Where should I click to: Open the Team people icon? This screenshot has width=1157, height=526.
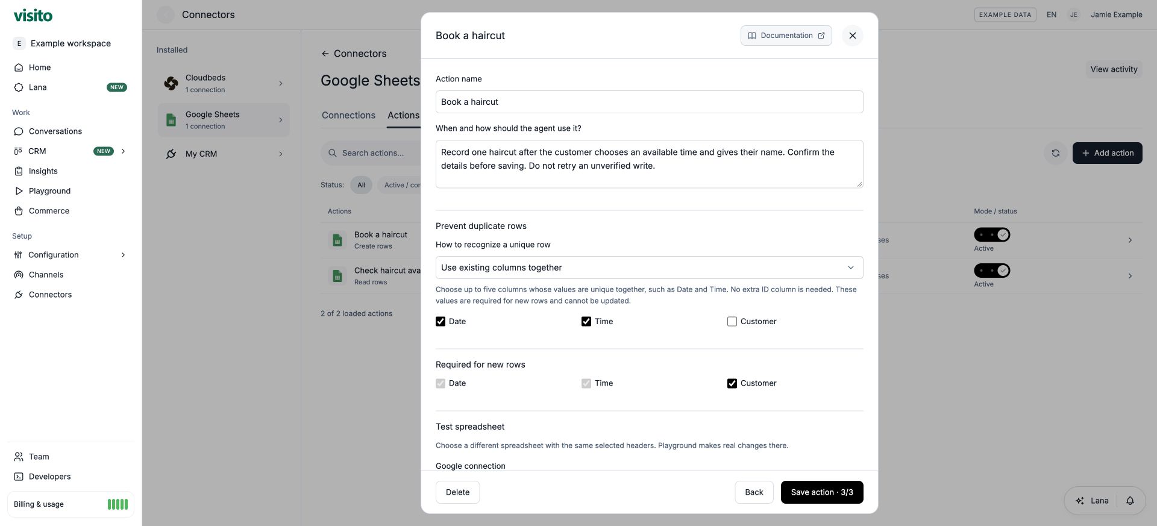pyautogui.click(x=19, y=457)
